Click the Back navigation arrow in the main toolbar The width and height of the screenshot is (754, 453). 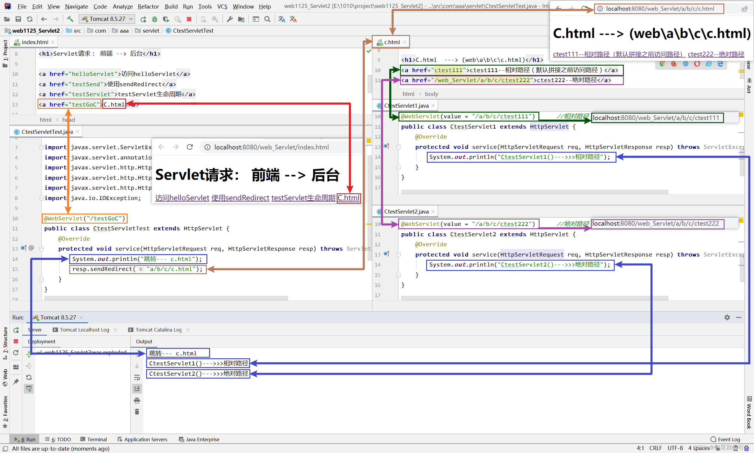44,19
